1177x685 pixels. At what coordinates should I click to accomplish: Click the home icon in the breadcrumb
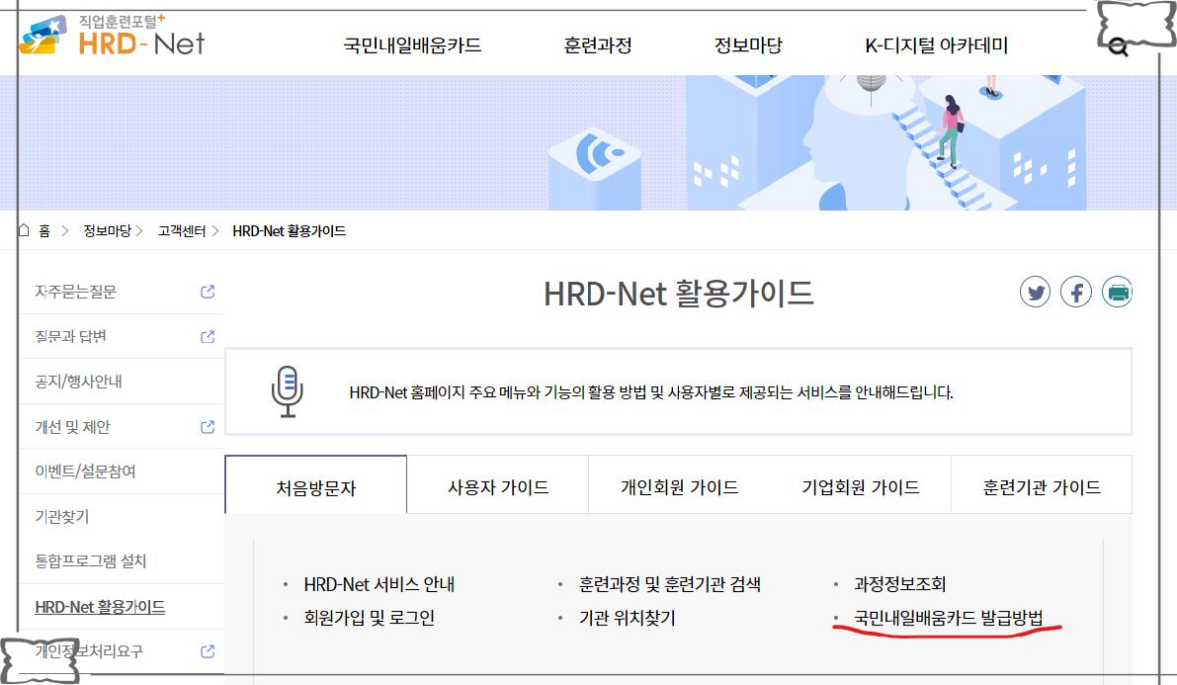click(22, 229)
